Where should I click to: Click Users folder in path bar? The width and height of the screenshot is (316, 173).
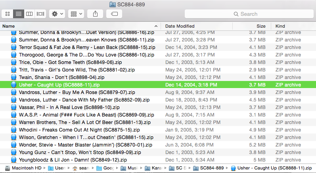pyautogui.click(x=57, y=168)
